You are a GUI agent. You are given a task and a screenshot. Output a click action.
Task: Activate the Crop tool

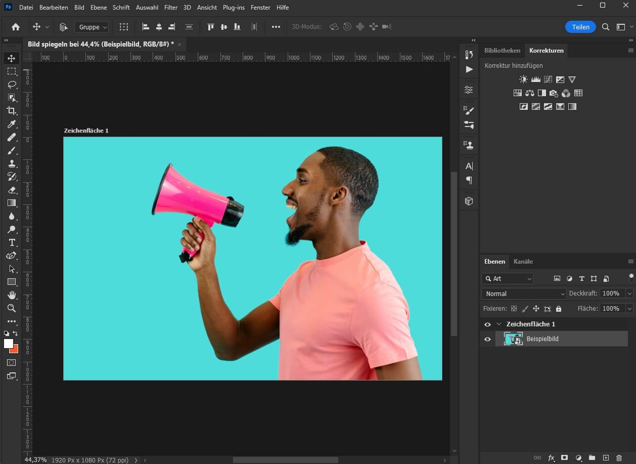(x=12, y=111)
